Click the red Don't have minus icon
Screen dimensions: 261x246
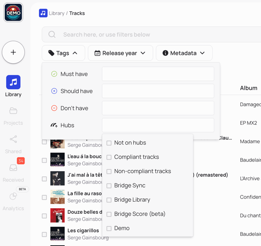click(x=54, y=108)
